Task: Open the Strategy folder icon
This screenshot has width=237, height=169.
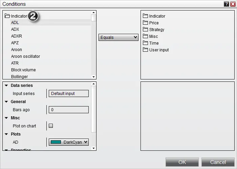Action: [x=145, y=29]
